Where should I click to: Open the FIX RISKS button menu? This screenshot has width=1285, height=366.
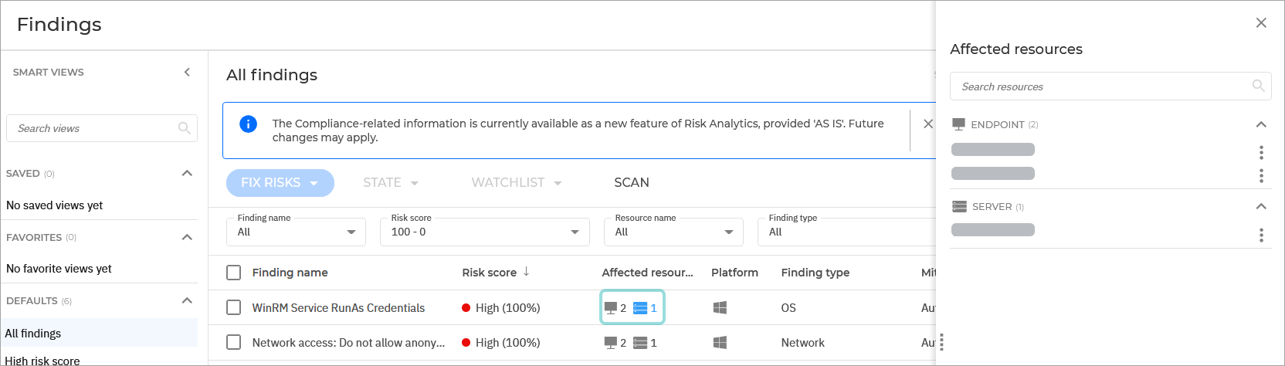(280, 183)
